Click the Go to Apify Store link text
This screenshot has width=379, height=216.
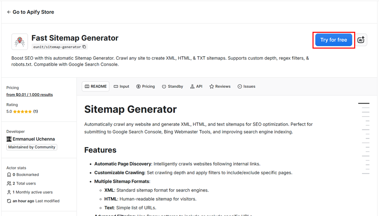pyautogui.click(x=33, y=12)
